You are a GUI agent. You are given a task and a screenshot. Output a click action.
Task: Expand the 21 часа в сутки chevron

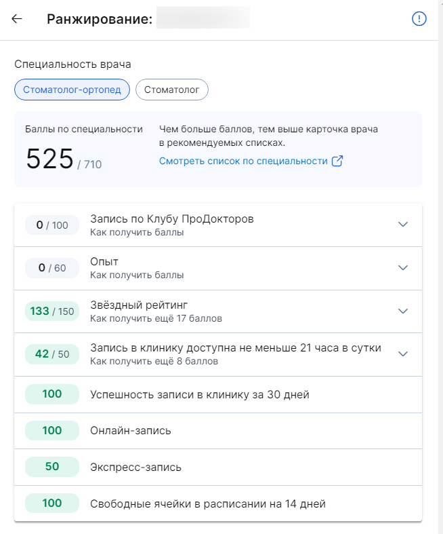(403, 354)
